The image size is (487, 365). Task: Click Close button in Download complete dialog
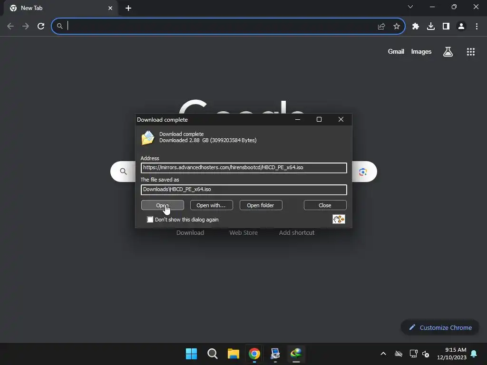pos(325,205)
